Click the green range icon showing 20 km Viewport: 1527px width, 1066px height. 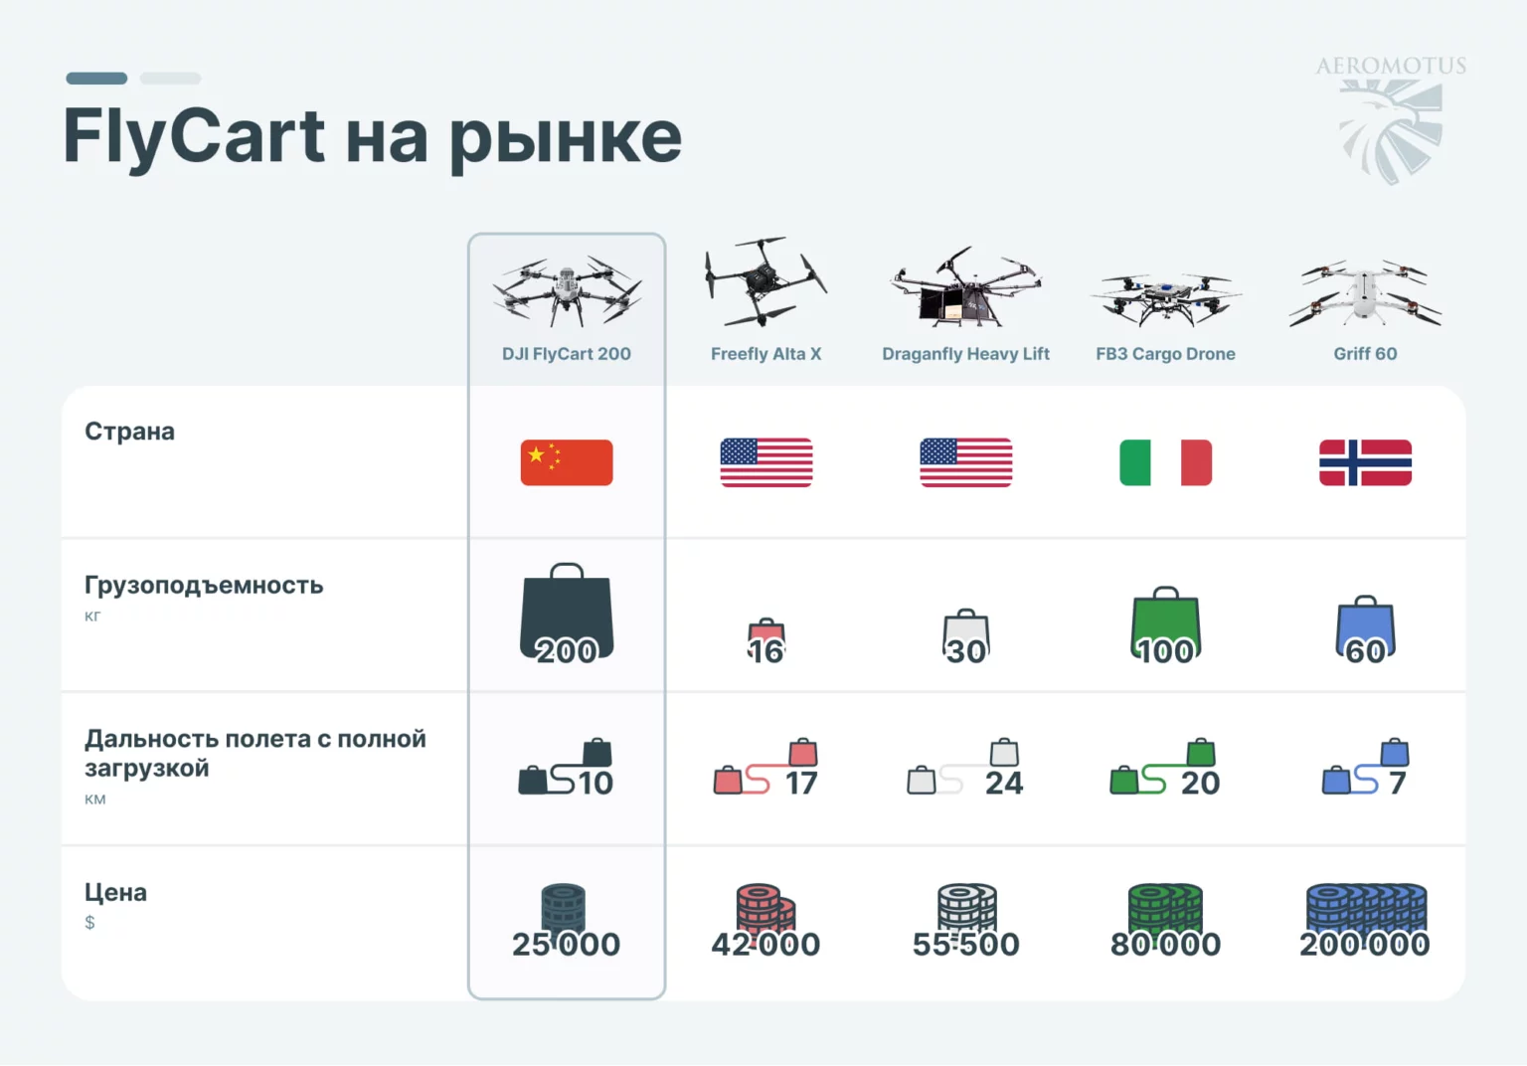(1165, 767)
